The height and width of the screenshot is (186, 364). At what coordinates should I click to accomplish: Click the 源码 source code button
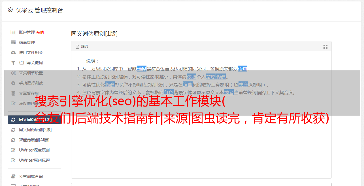click(82, 46)
